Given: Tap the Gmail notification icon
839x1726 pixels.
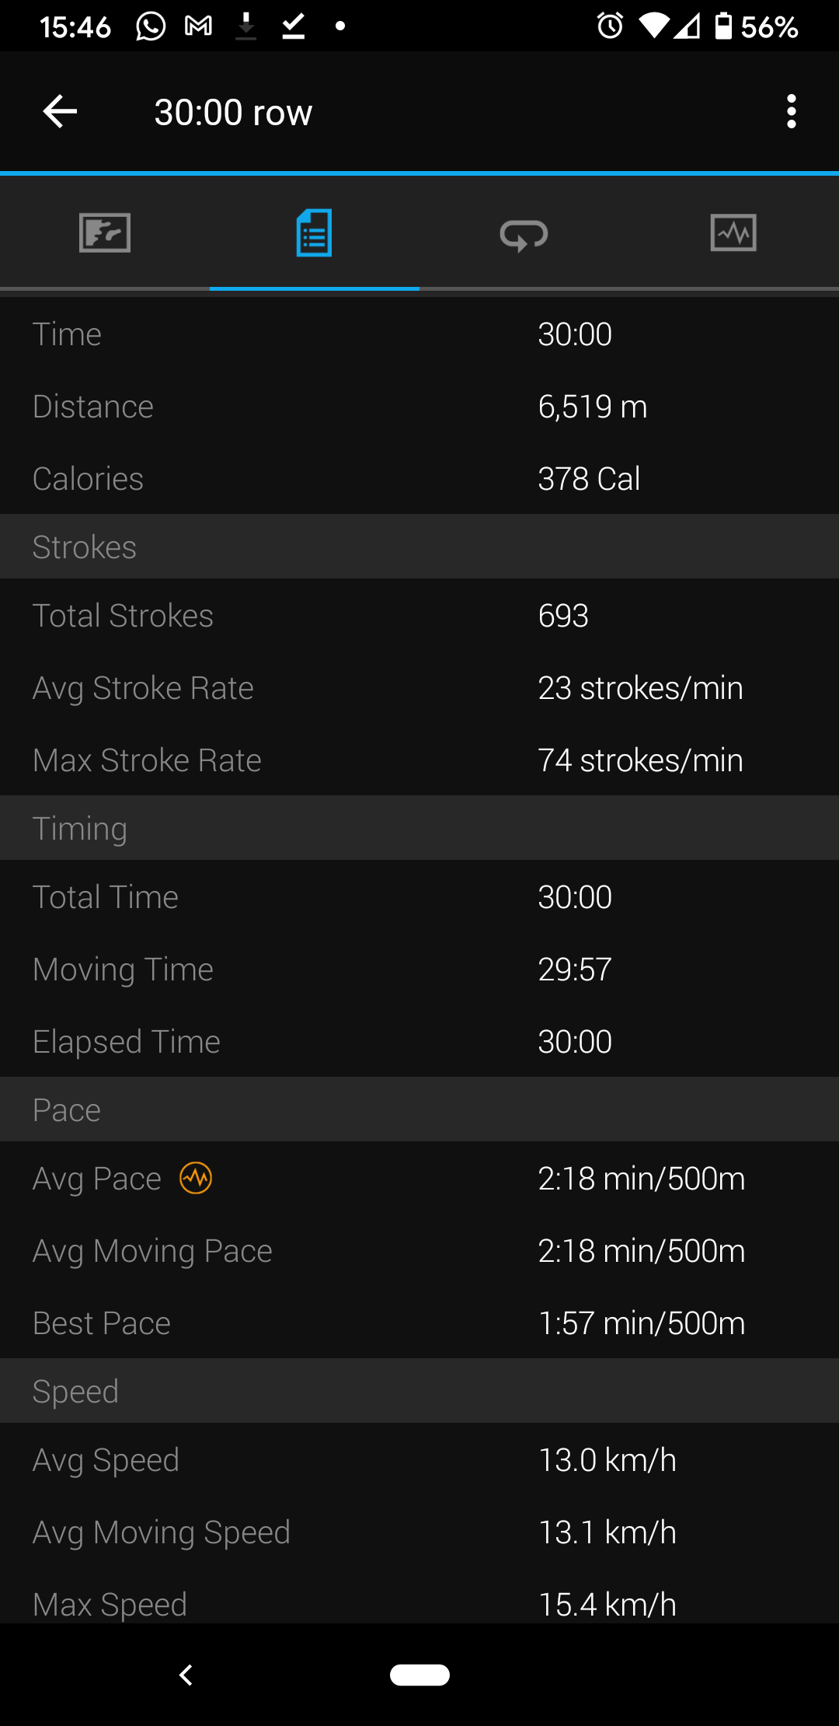Looking at the screenshot, I should pos(198,26).
